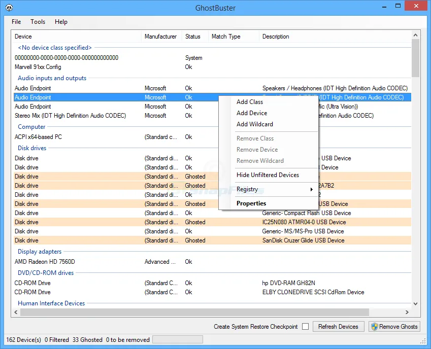Select the IC25N080 ATMR04-0 USB Device description

[x=304, y=222]
